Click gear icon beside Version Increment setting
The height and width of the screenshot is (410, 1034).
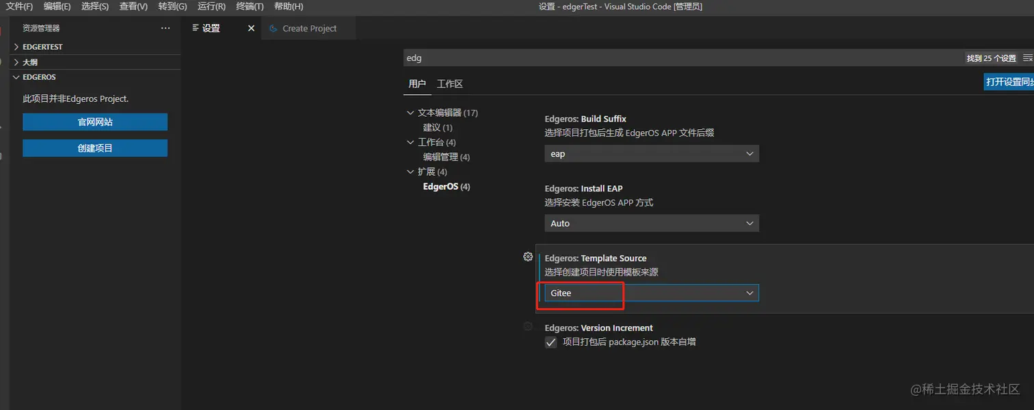(528, 327)
